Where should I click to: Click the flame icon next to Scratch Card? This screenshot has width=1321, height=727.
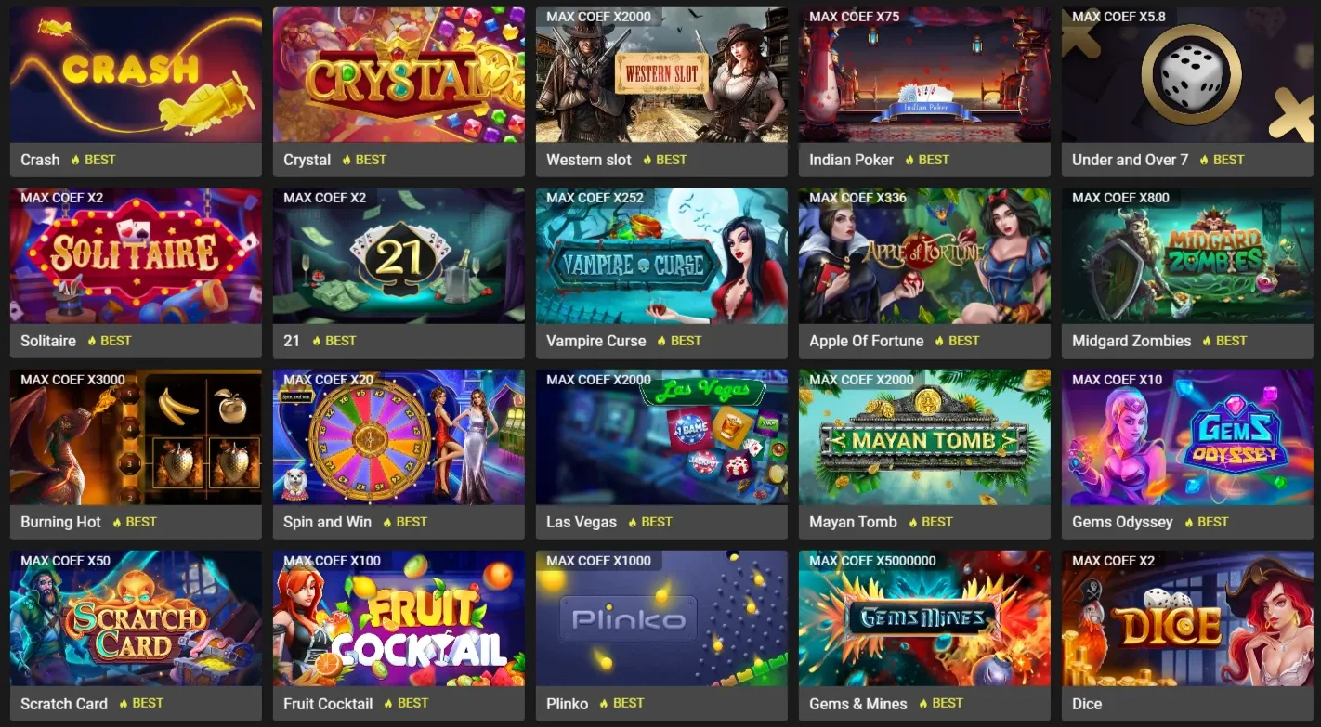point(124,703)
